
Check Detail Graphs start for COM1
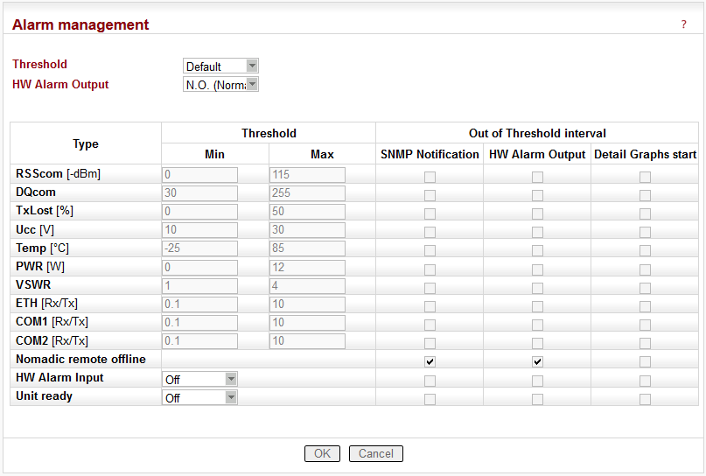[x=645, y=325]
